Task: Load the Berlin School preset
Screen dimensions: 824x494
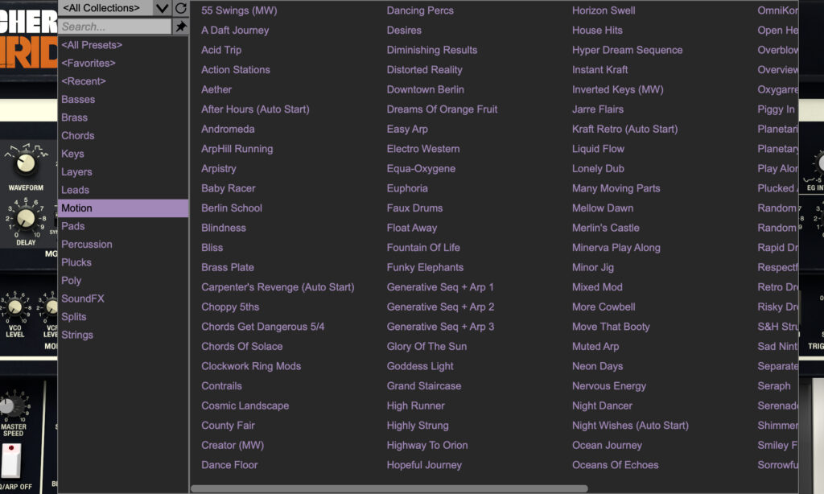Action: (232, 208)
